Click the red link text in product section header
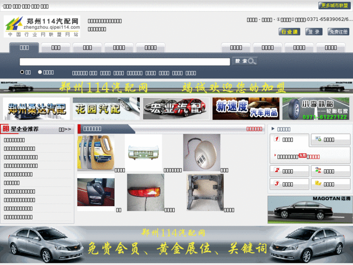This screenshot has height=265, width=353. [254, 129]
